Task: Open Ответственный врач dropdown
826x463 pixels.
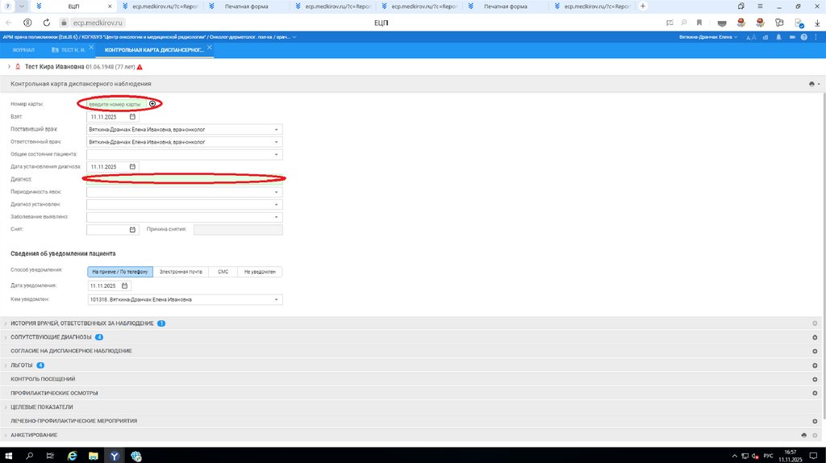Action: click(276, 142)
